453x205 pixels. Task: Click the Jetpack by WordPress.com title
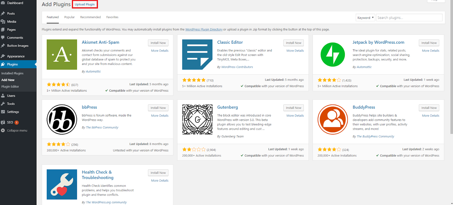coord(378,42)
